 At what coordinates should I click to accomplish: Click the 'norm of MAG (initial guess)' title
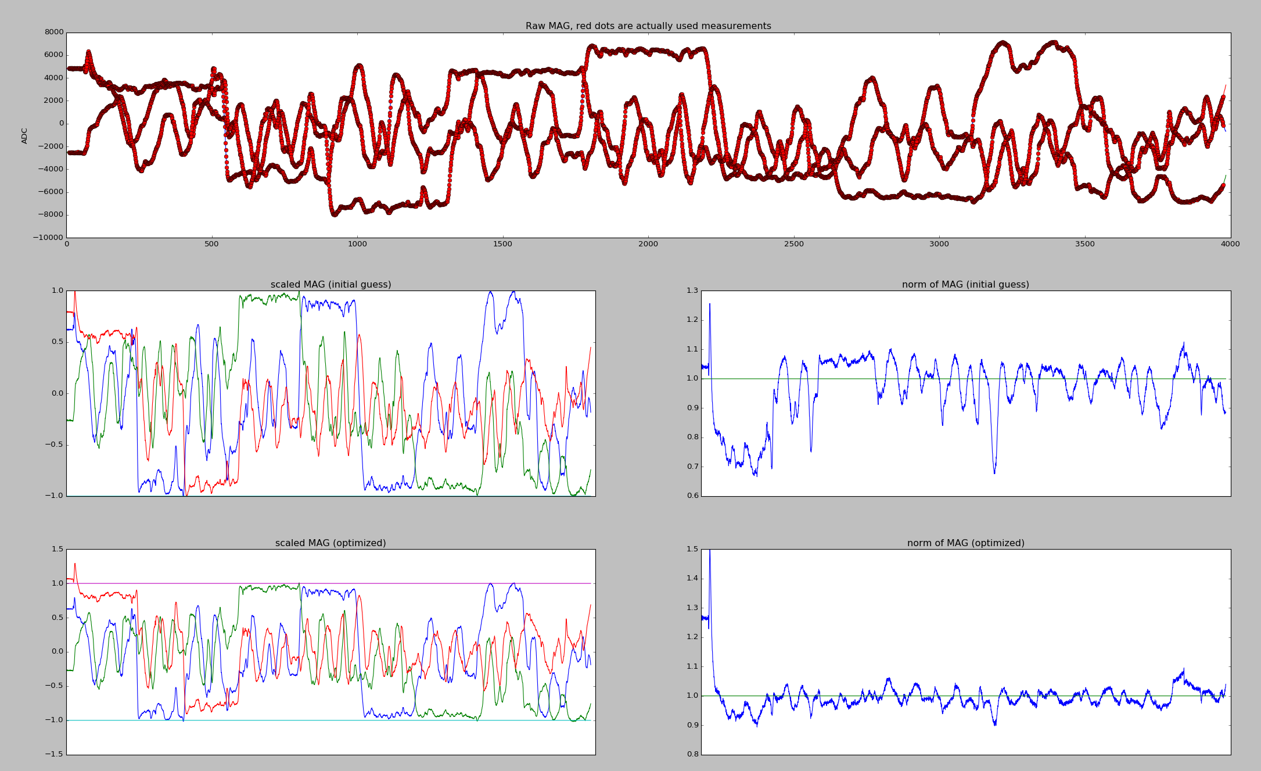(965, 285)
